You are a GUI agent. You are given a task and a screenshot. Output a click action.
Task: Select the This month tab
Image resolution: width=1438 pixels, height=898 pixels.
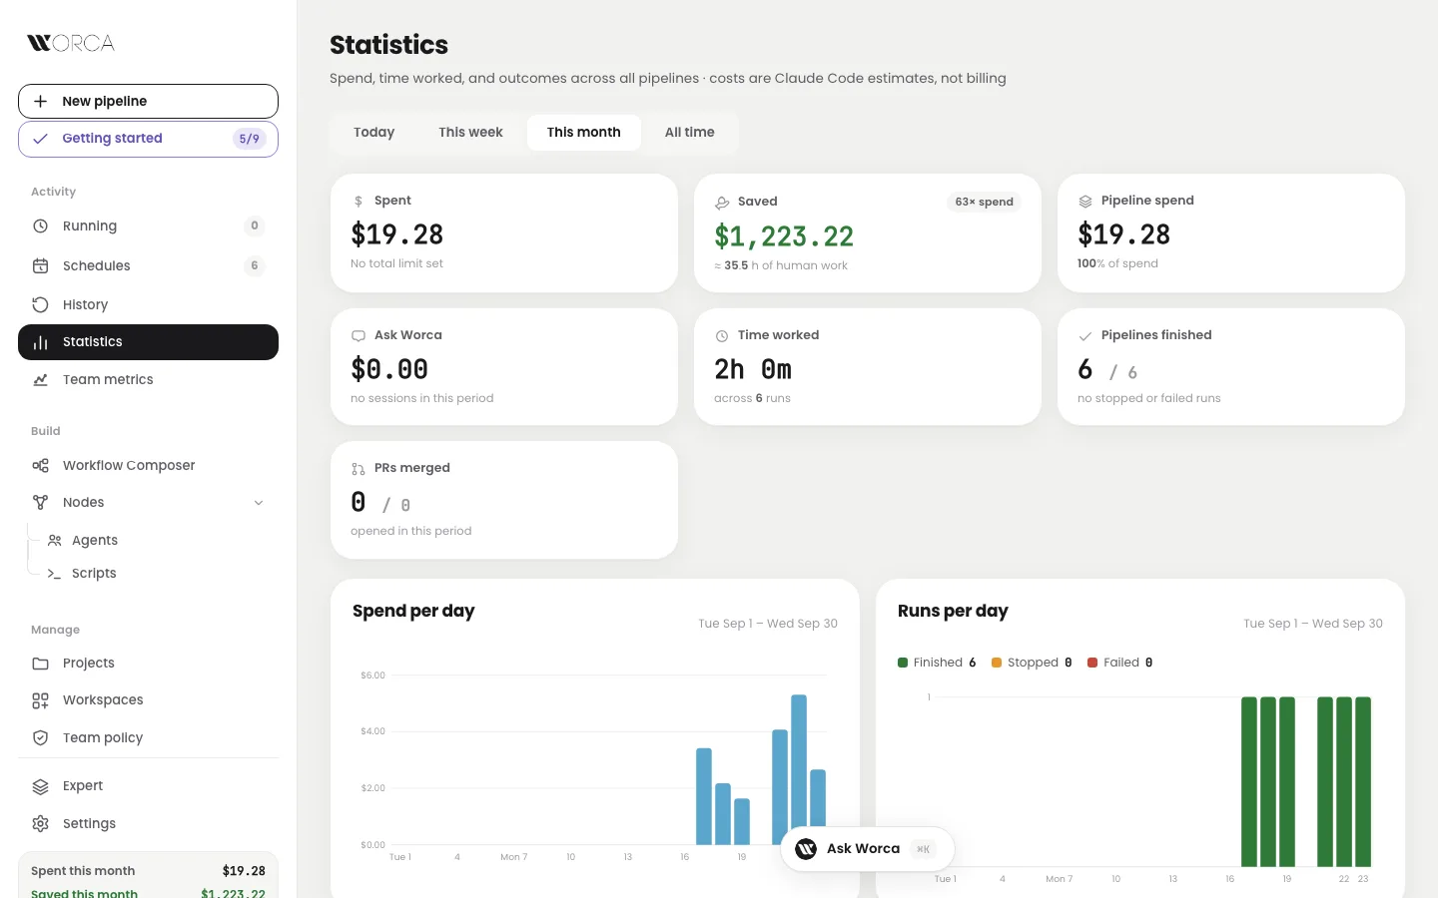(x=584, y=133)
